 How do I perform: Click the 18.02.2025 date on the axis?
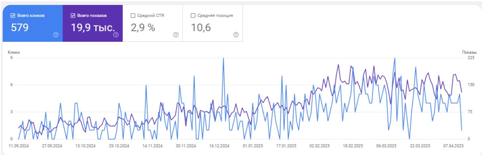pos(353,146)
